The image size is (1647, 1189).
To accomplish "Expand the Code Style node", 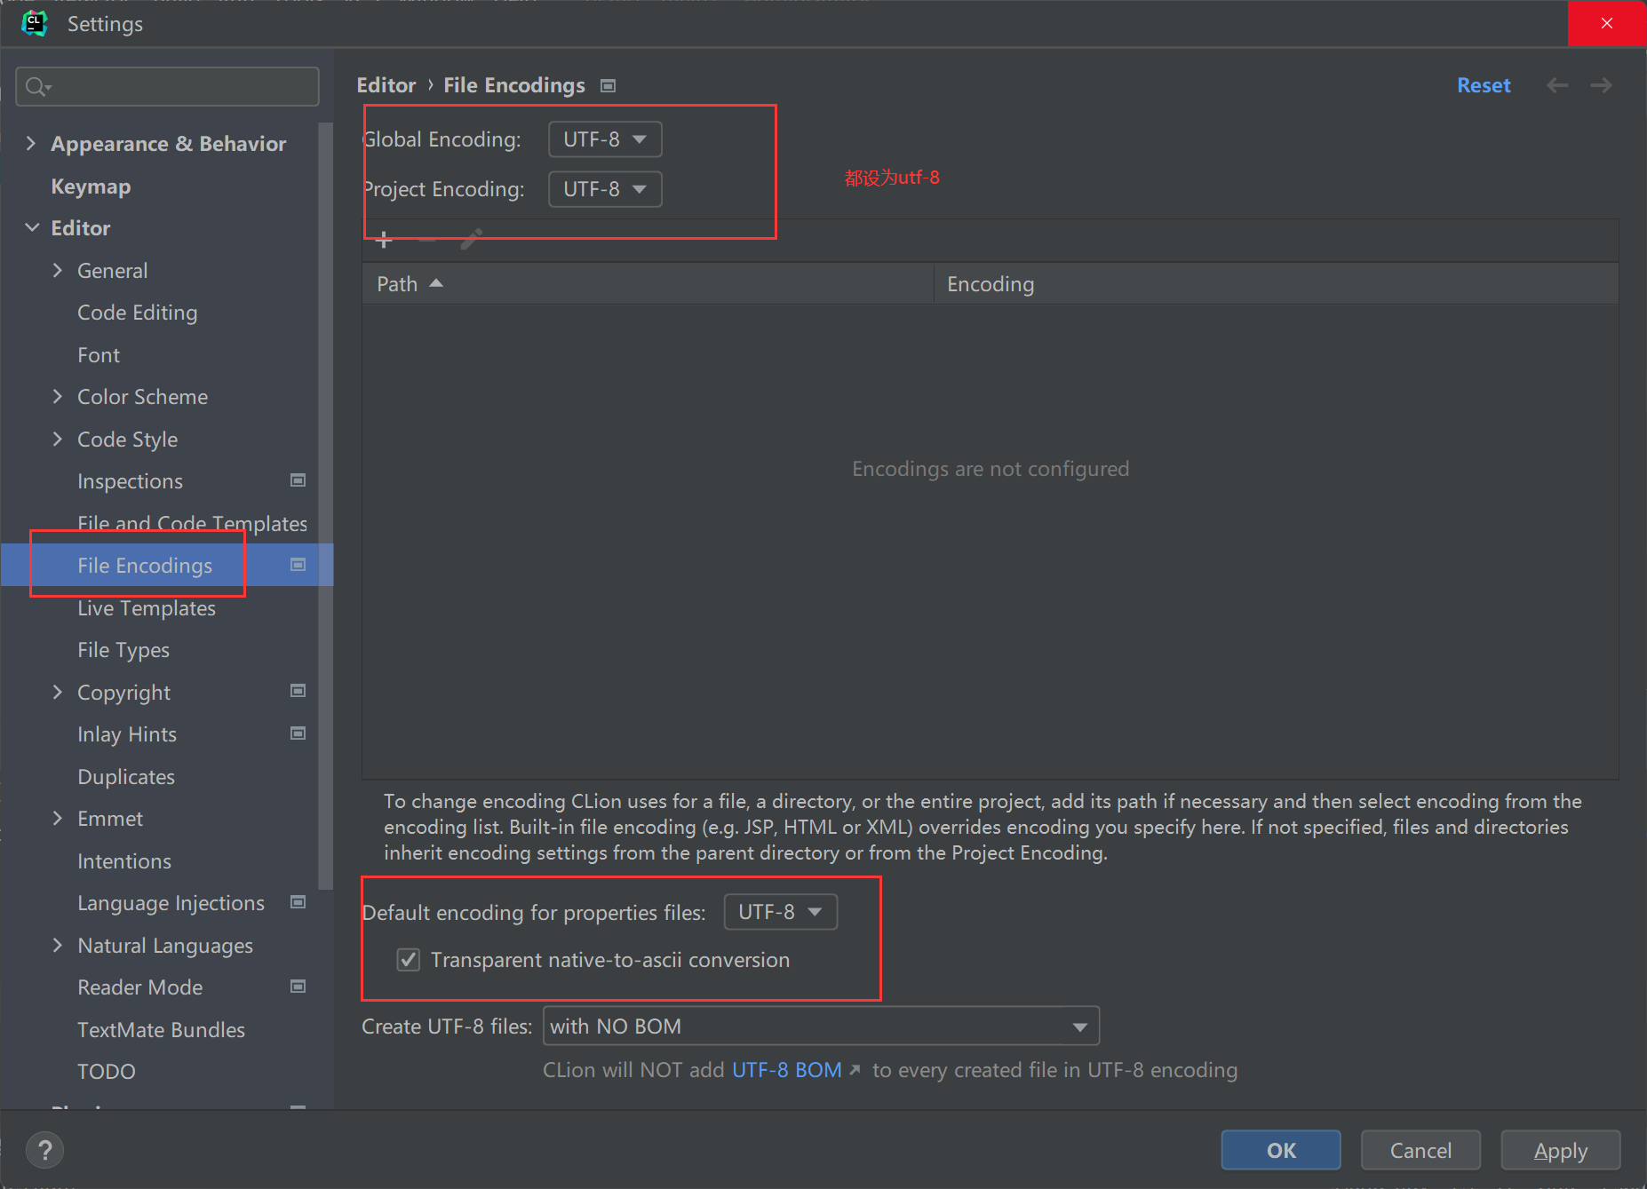I will tap(58, 439).
